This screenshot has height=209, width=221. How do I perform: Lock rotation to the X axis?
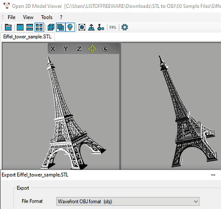(x=53, y=49)
